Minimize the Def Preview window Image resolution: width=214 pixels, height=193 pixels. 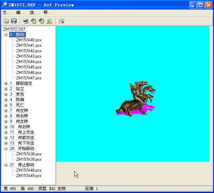coord(193,5)
